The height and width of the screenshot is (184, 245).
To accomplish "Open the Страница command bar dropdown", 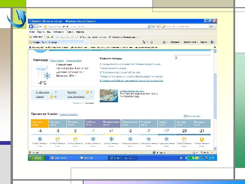I will tap(176, 42).
